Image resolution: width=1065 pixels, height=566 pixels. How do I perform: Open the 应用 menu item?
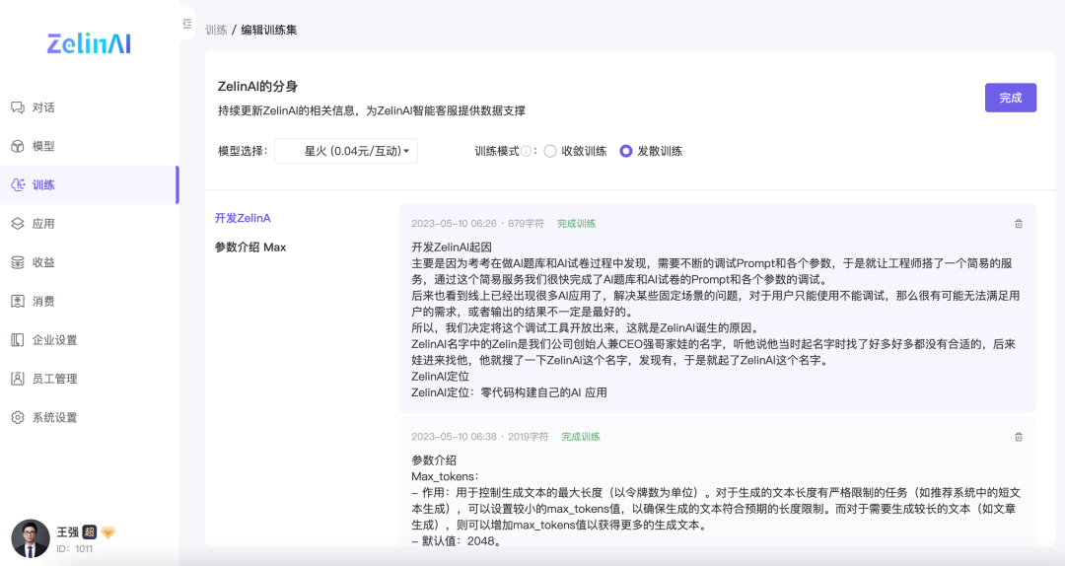pyautogui.click(x=89, y=224)
